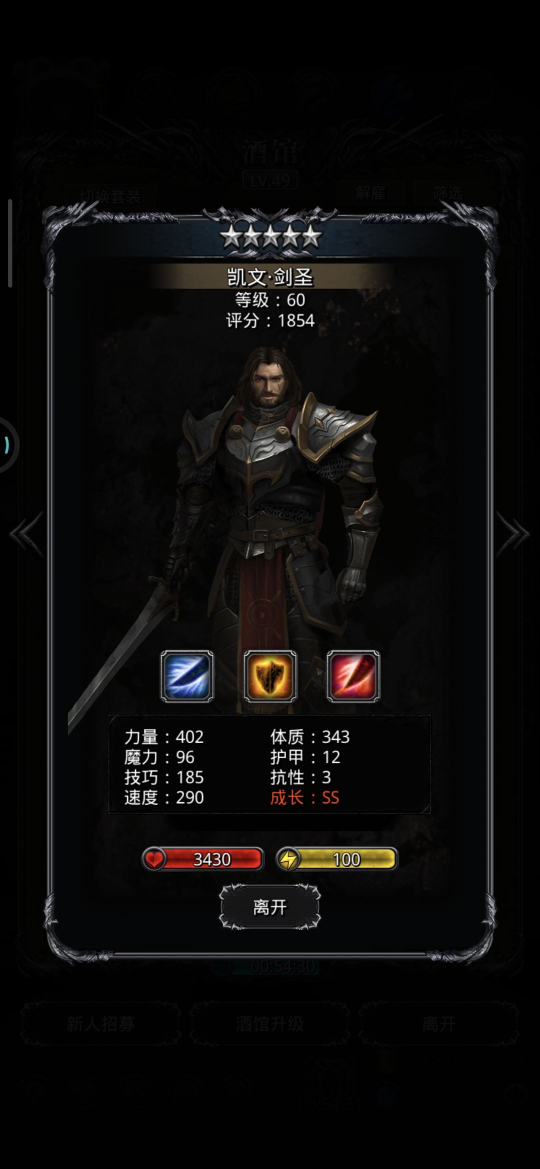The height and width of the screenshot is (1169, 540).
Task: Tap the yellow 100 energy bar
Action: click(x=337, y=859)
